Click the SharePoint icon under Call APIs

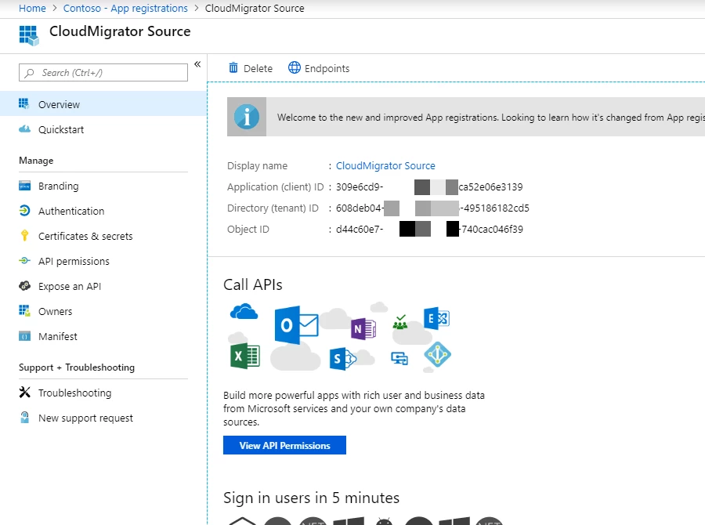(342, 359)
